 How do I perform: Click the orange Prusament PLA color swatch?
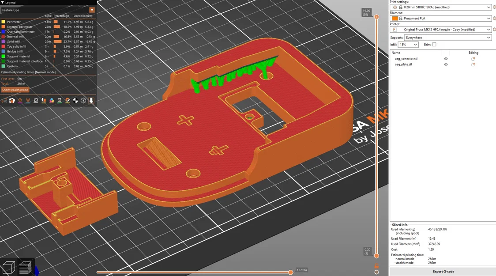[x=395, y=19]
